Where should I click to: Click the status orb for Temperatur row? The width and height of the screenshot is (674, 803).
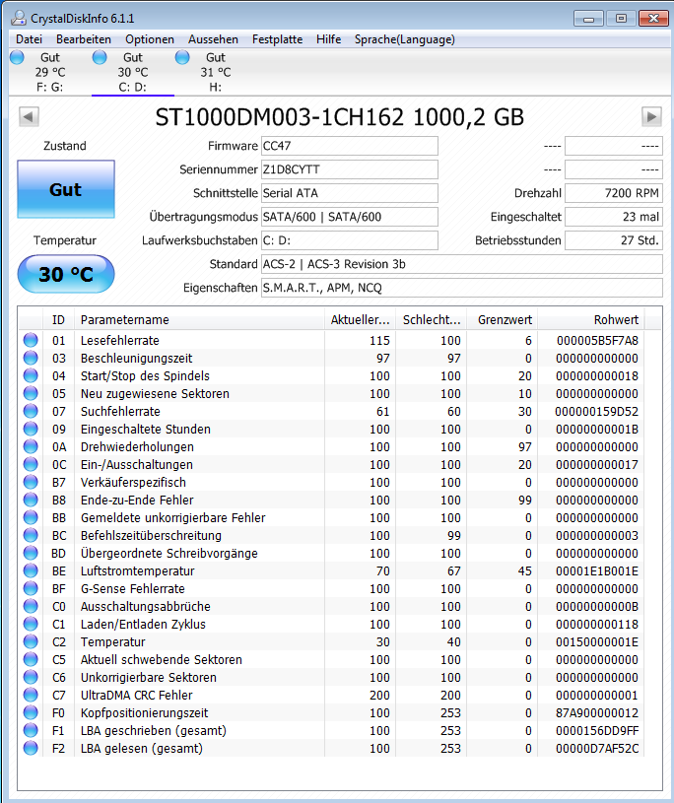(31, 641)
